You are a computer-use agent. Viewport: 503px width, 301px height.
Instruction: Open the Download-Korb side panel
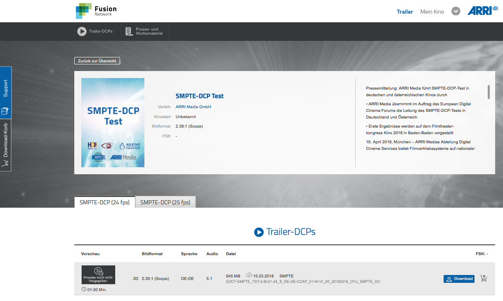click(6, 145)
